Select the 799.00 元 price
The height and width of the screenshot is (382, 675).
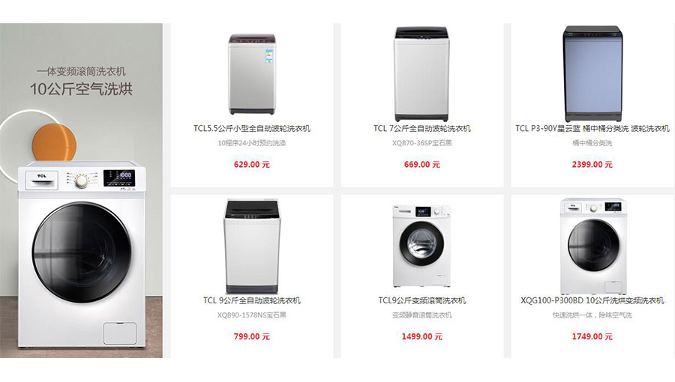pyautogui.click(x=252, y=336)
